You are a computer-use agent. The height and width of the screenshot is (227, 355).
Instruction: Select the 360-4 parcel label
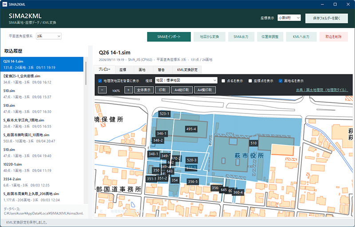tap(238, 192)
